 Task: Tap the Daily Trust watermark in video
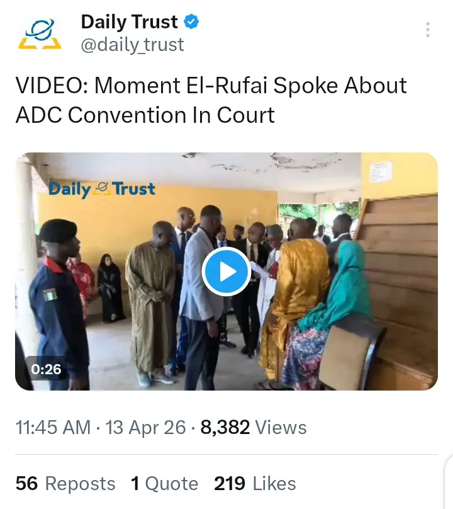pos(101,189)
